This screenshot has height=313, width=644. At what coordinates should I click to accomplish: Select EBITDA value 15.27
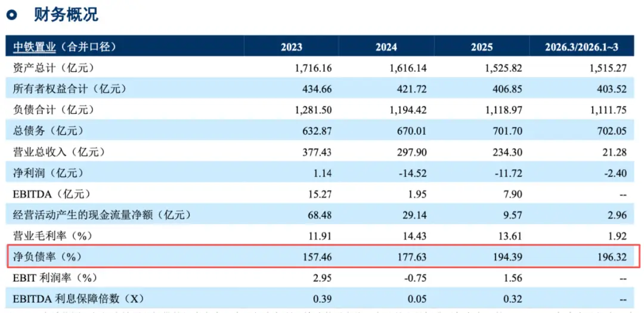click(x=320, y=194)
